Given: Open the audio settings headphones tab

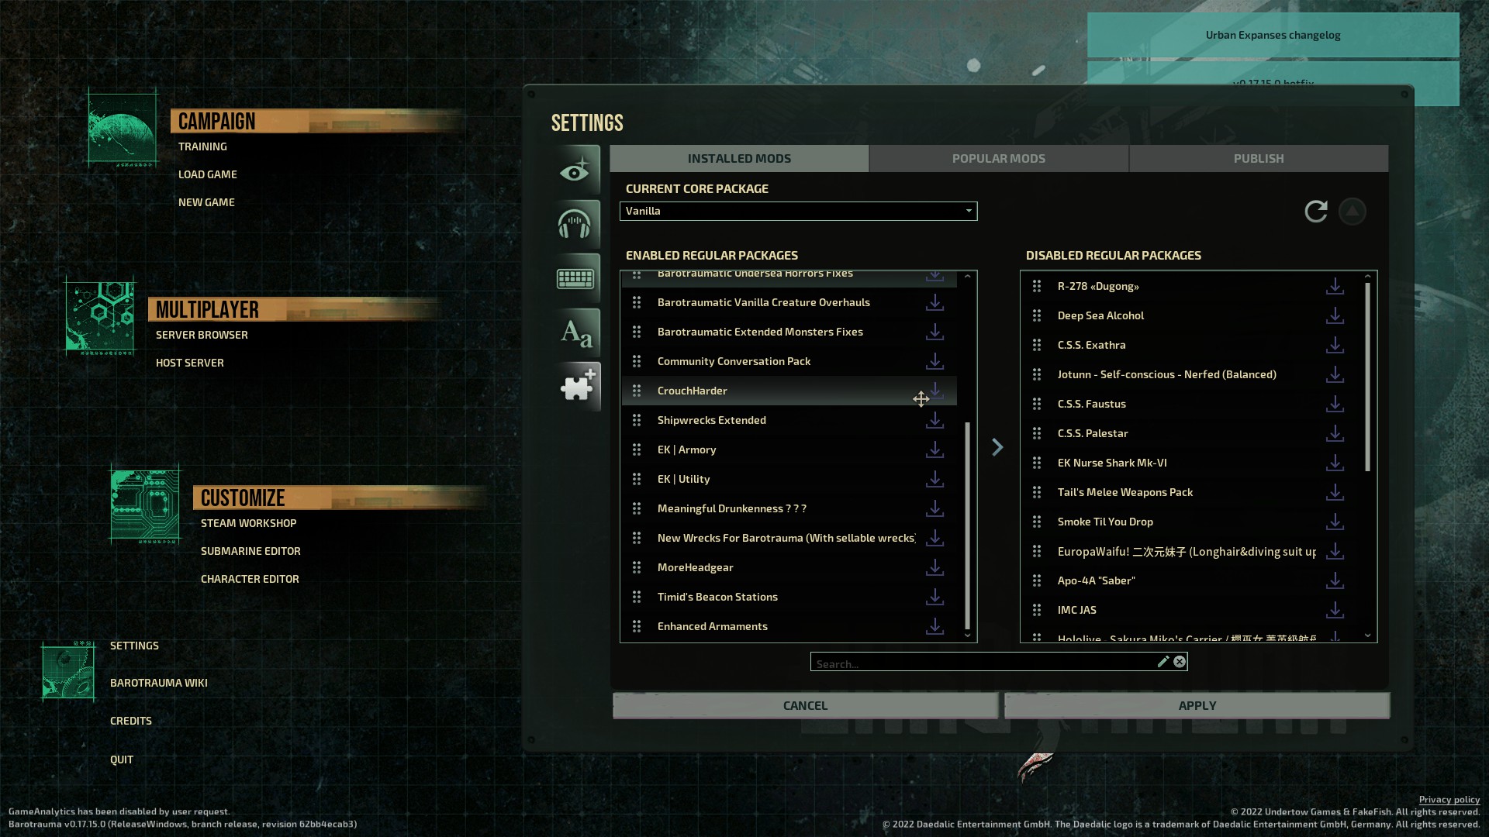Looking at the screenshot, I should 575,224.
